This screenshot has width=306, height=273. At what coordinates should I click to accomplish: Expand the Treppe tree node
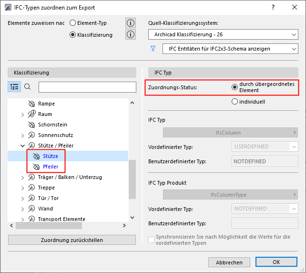click(22, 188)
